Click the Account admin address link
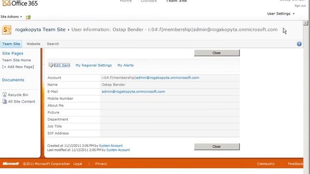 point(168,77)
